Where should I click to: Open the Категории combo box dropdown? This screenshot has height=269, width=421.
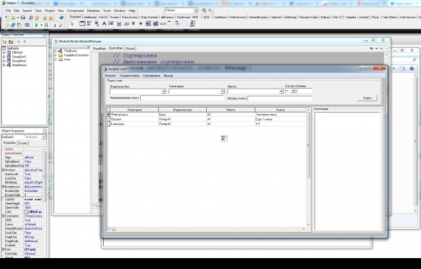(x=222, y=92)
